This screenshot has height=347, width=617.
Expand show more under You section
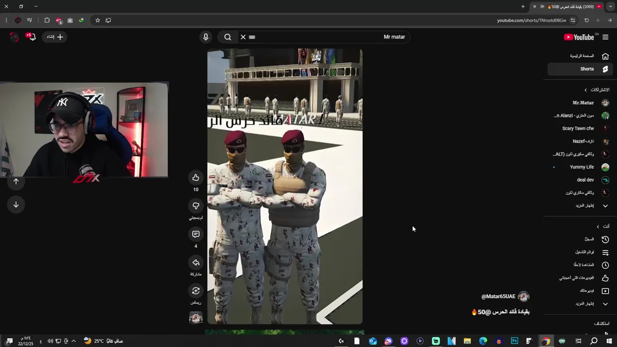[605, 304]
